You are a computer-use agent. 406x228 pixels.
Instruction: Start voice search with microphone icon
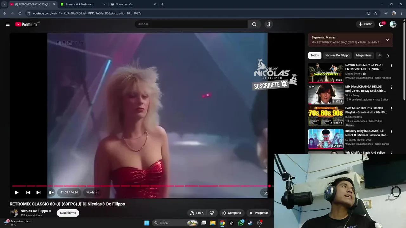tap(269, 24)
